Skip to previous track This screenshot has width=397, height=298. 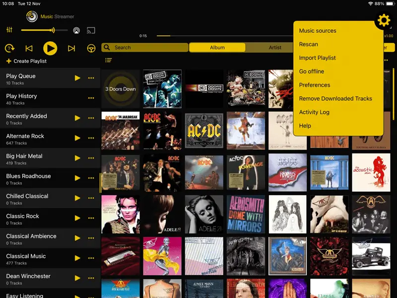click(29, 48)
